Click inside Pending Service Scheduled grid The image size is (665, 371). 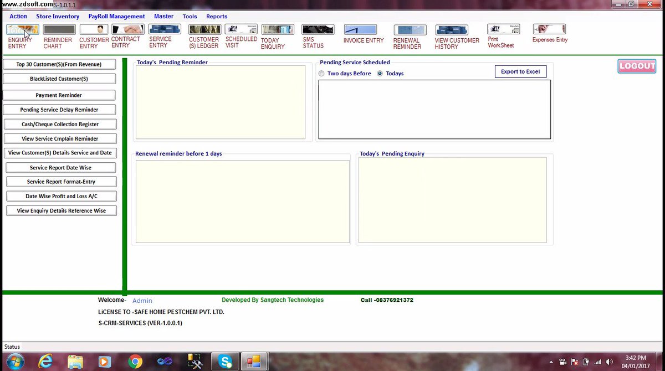434,109
